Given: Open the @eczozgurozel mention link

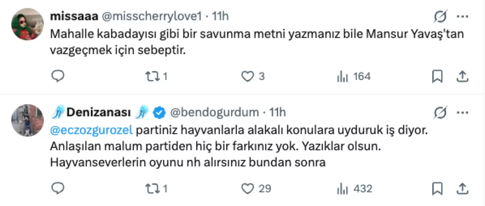Looking at the screenshot, I should 91,131.
